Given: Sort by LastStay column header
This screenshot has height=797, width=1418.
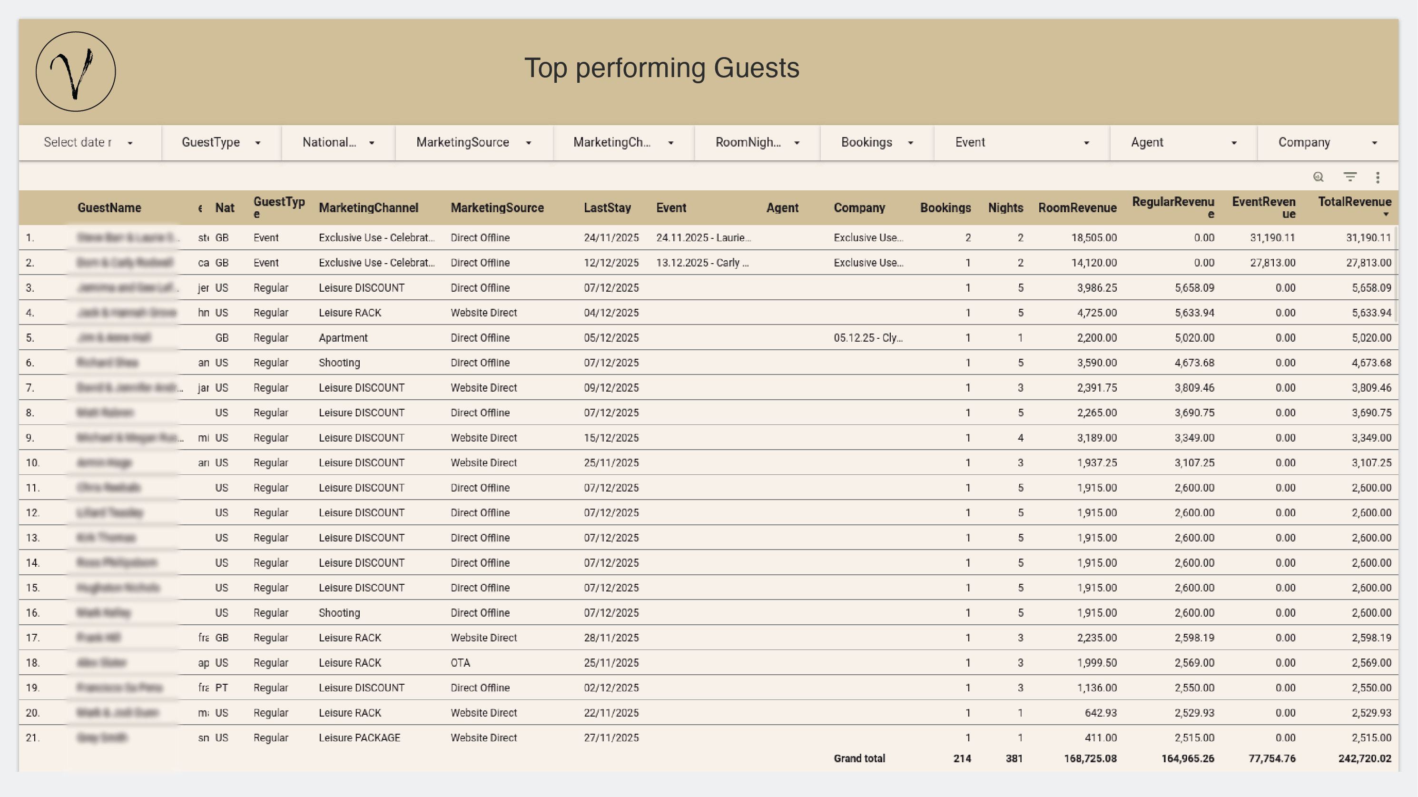Looking at the screenshot, I should 607,208.
